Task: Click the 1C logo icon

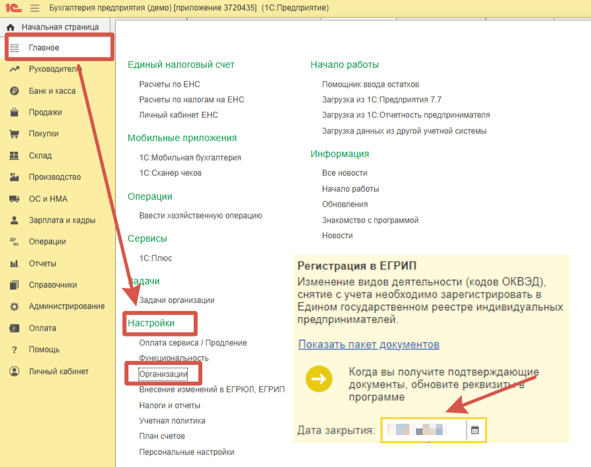Action: pyautogui.click(x=13, y=7)
